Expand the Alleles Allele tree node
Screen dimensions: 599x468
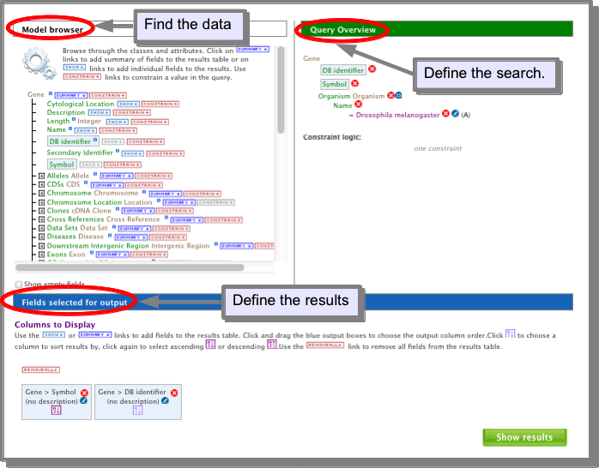[42, 176]
